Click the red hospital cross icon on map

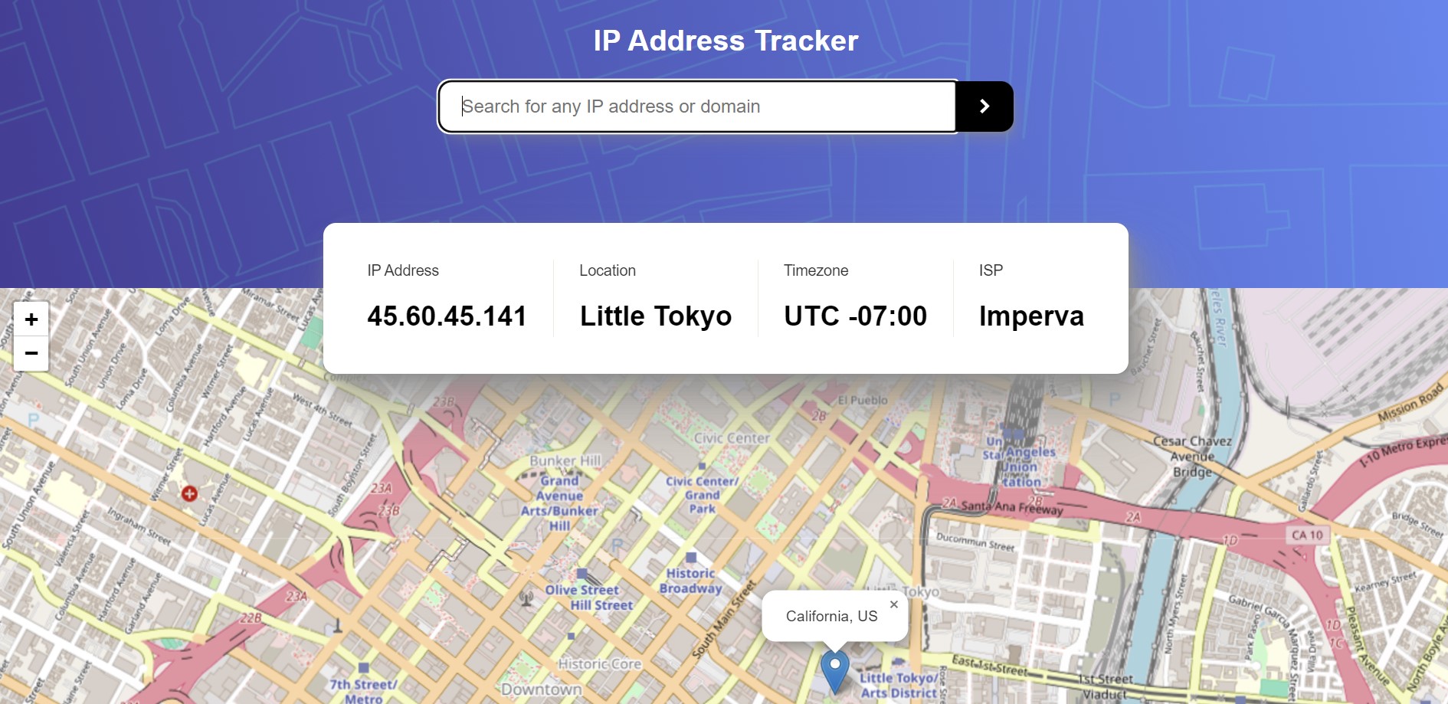coord(189,493)
